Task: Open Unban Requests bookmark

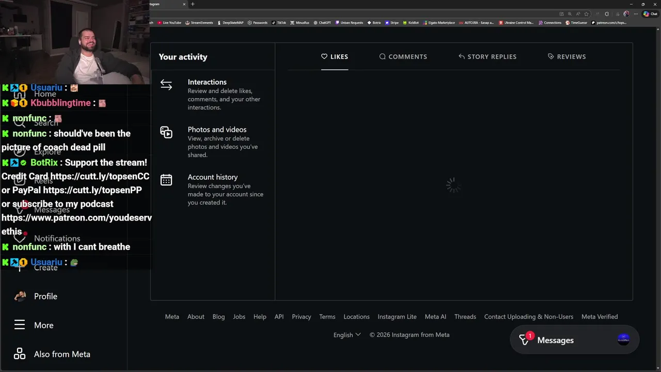Action: point(349,23)
